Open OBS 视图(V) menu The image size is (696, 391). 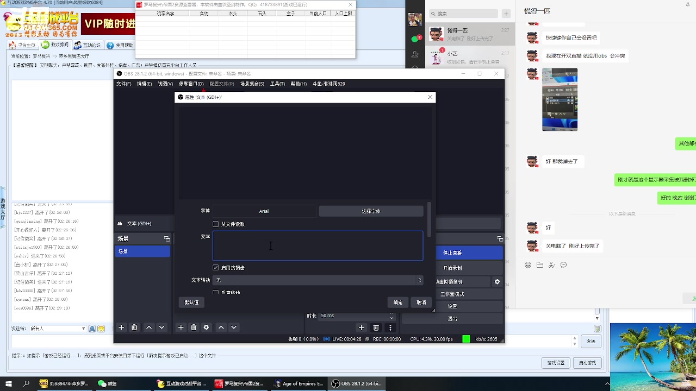click(x=165, y=84)
